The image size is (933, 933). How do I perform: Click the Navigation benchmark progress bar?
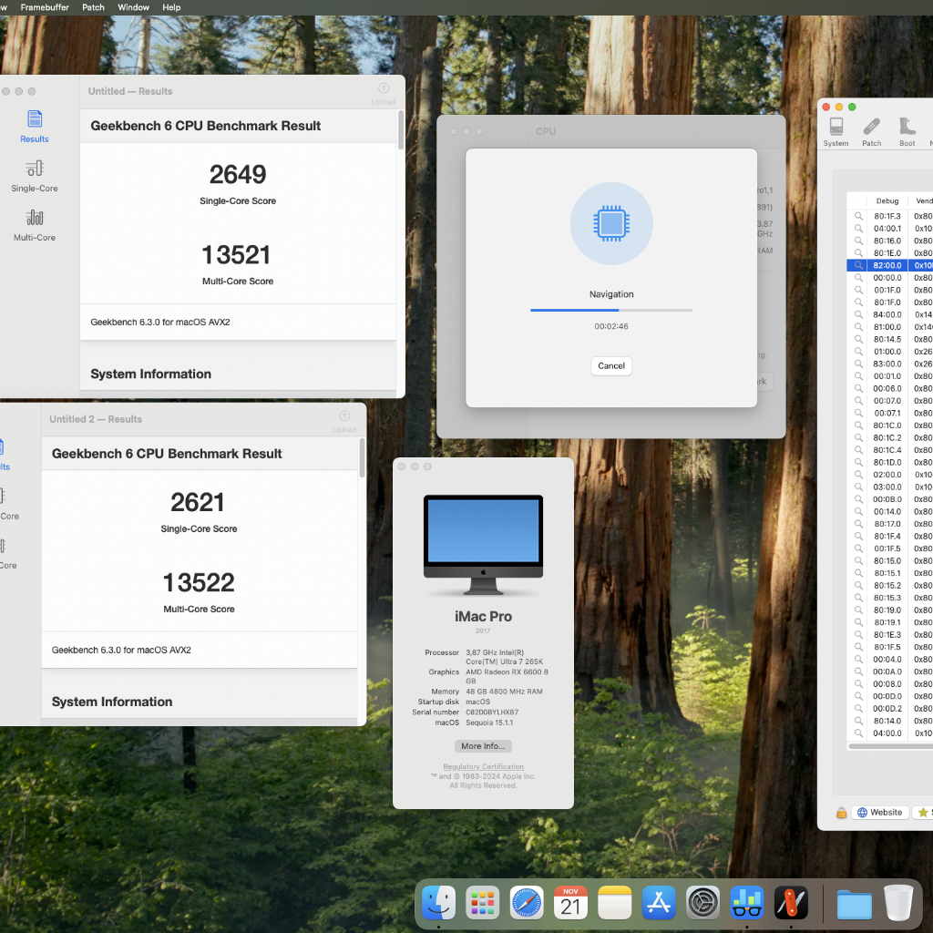[611, 311]
